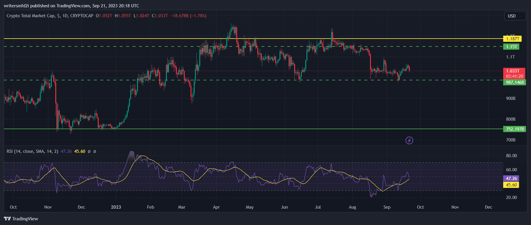531x225 pixels.
Task: Select the green 1.15T price label
Action: point(511,47)
